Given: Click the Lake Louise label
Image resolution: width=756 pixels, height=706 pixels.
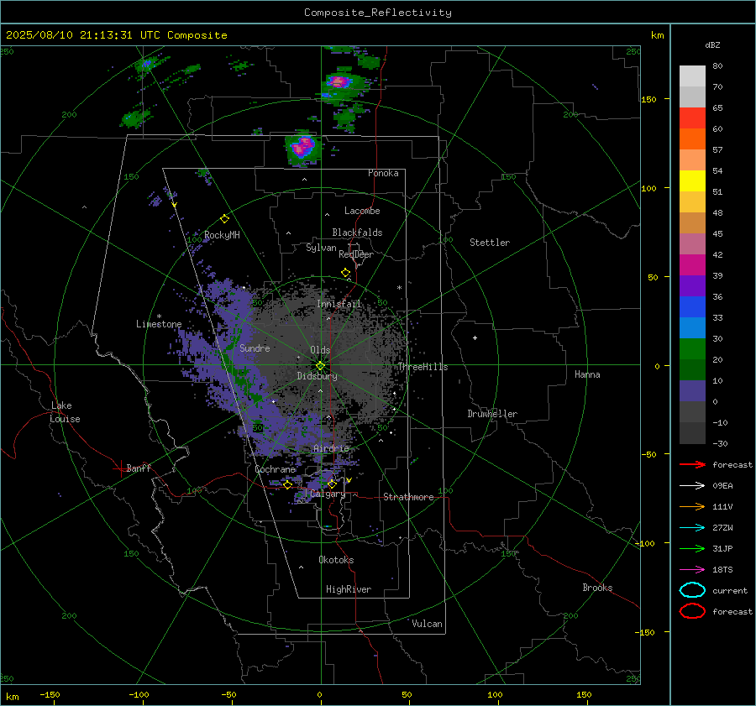Looking at the screenshot, I should [66, 412].
